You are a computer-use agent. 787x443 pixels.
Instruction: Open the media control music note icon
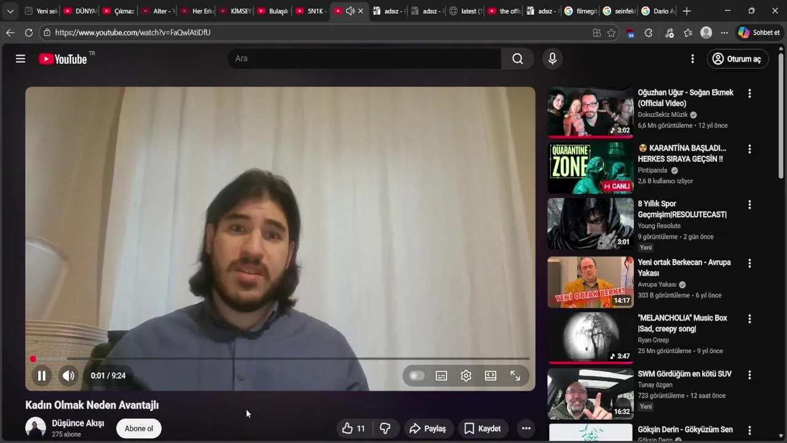coord(670,33)
